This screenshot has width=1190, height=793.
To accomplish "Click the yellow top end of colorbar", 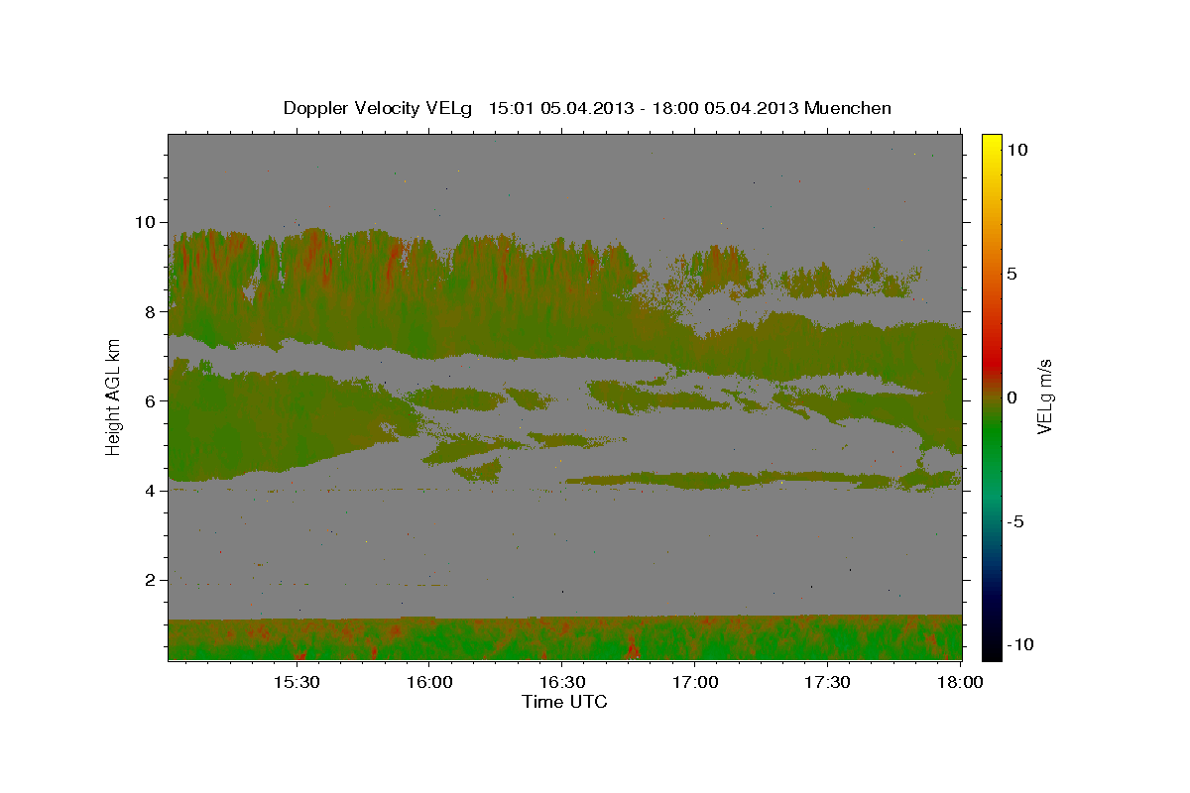I will [x=992, y=142].
